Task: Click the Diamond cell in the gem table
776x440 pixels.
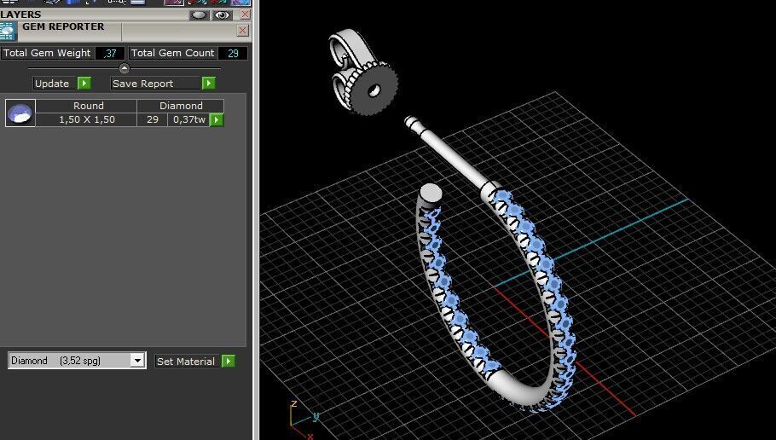Action: pyautogui.click(x=181, y=106)
